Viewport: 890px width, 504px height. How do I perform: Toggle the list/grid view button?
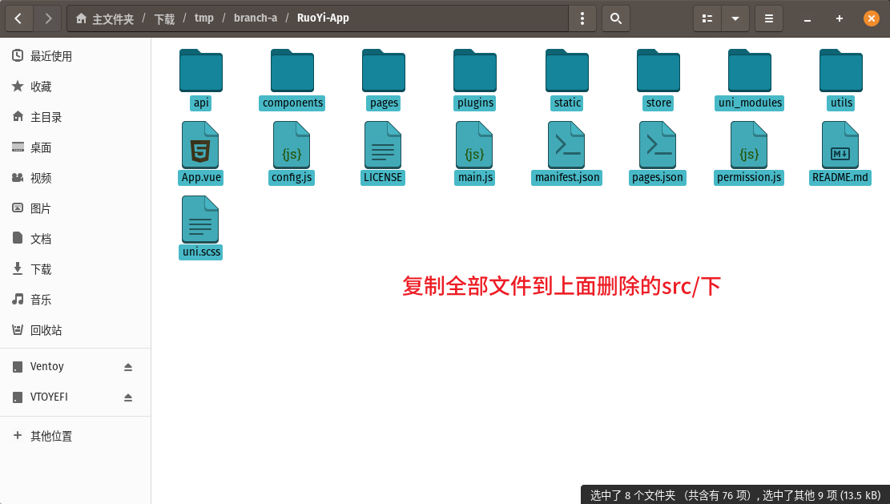point(707,18)
